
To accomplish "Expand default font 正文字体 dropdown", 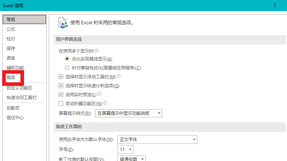I will click(157, 139).
